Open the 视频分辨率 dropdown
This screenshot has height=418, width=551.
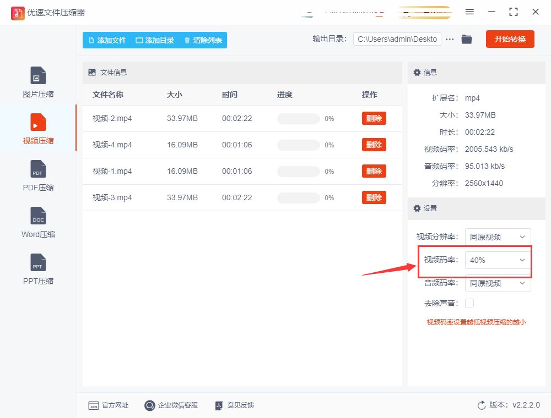coord(498,237)
